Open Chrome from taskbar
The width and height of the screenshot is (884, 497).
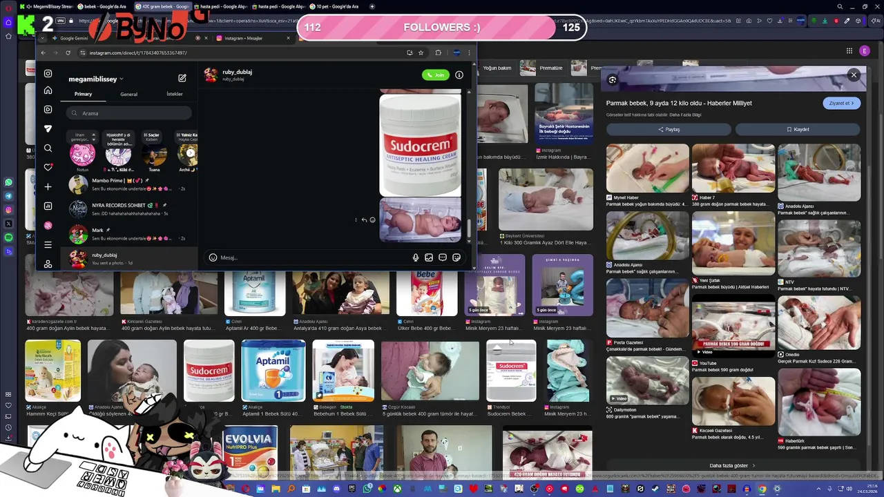pos(762,489)
